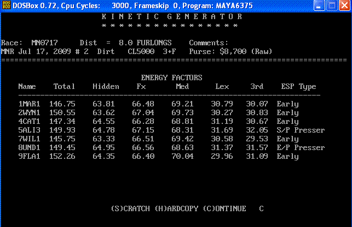
Task: Click the Total value 149.45
Action: pos(62,147)
